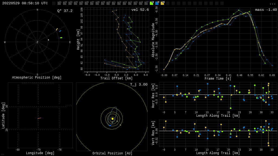
Task: Click the orange ground track on the latitude map
Action: coord(39,118)
